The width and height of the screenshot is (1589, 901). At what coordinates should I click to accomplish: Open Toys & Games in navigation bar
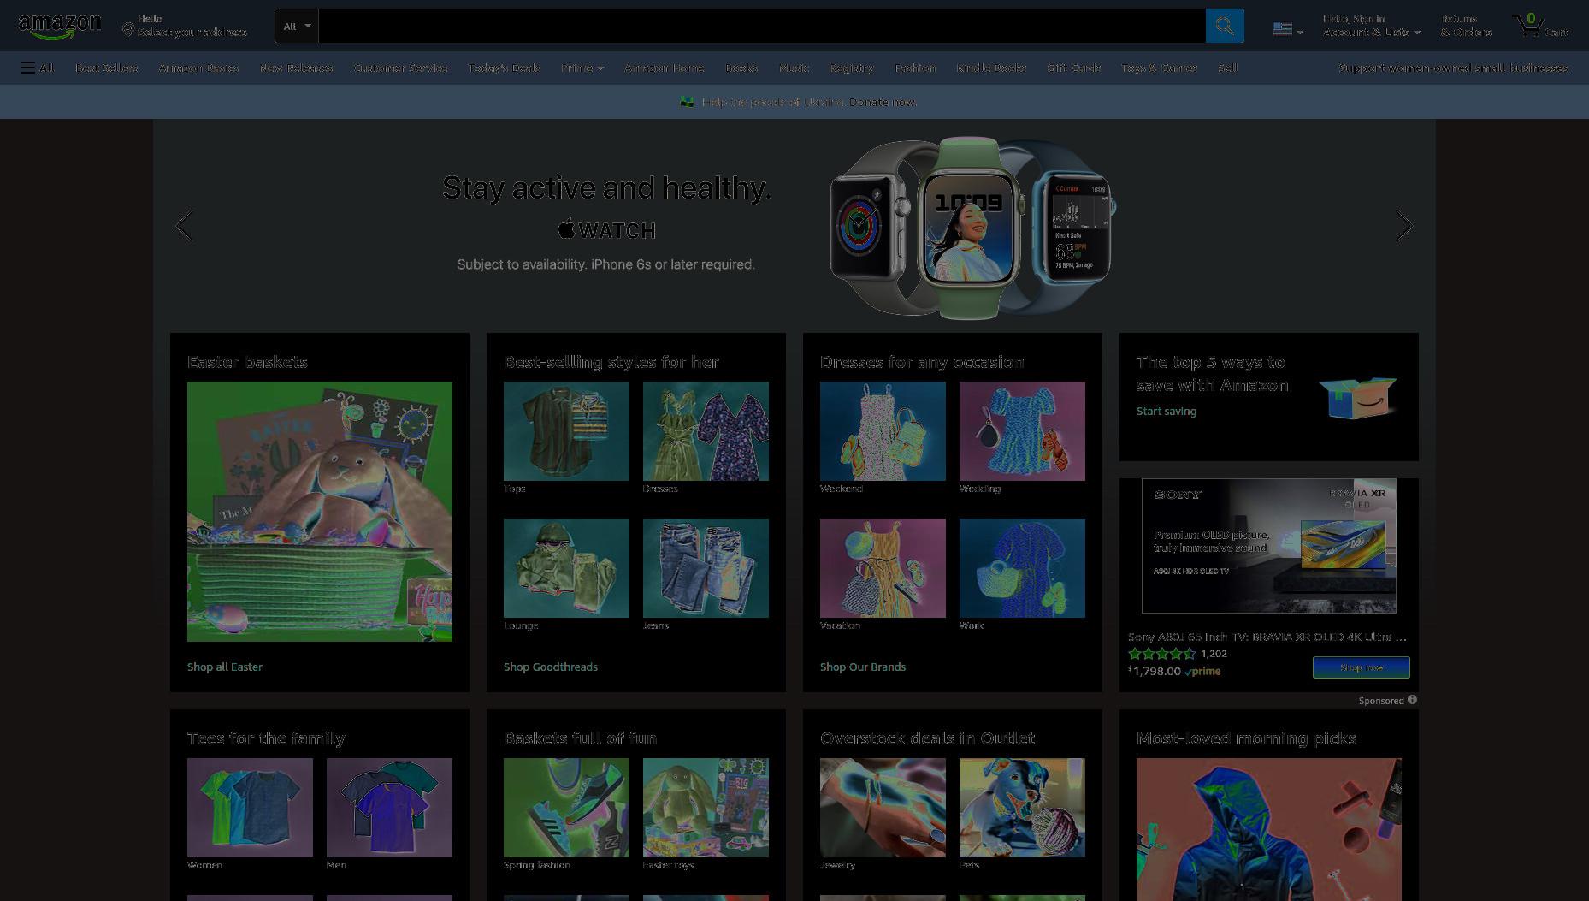(1159, 68)
